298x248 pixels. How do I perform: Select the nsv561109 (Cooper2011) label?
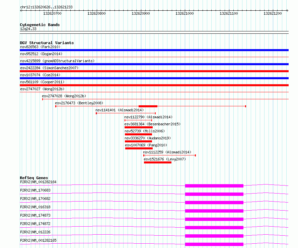click(42, 82)
